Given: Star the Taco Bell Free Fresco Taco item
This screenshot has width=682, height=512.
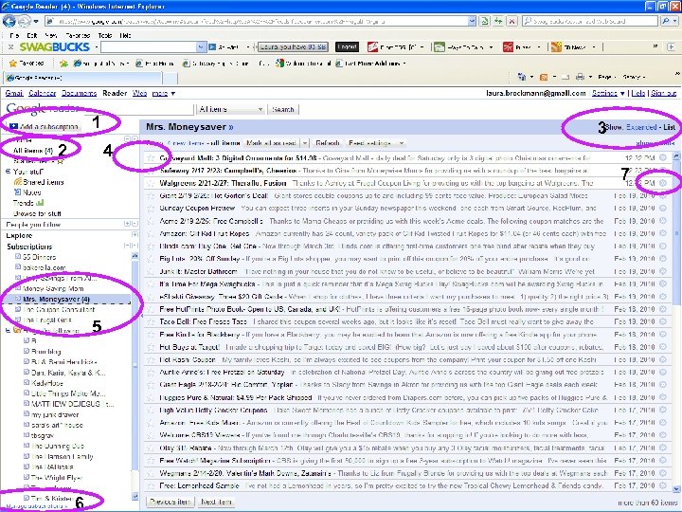Looking at the screenshot, I should coord(151,321).
